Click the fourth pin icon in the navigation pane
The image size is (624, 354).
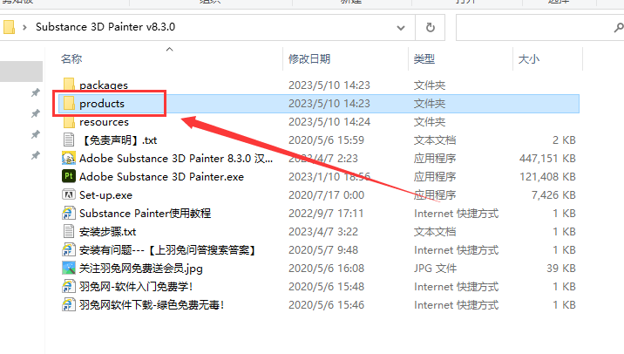click(x=36, y=155)
